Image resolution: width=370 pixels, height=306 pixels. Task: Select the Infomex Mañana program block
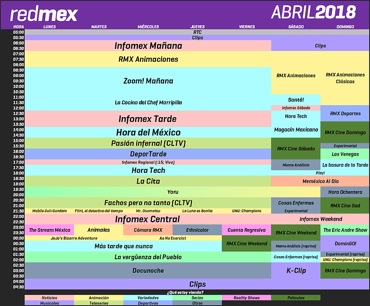pos(148,46)
